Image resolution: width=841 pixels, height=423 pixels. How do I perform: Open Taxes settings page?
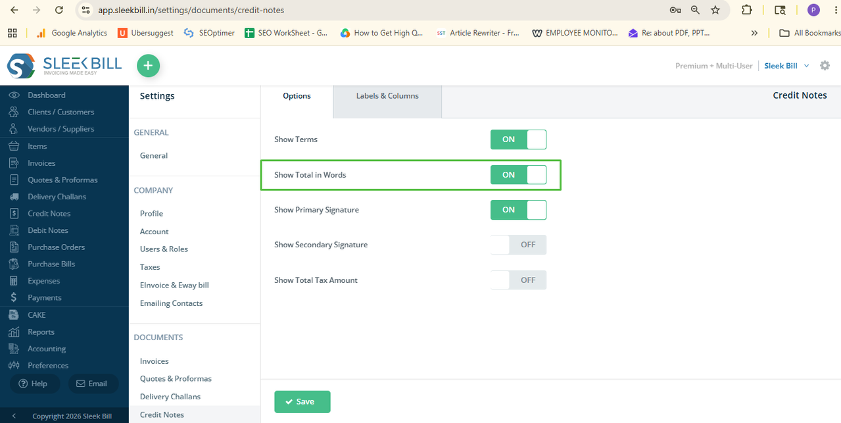150,267
